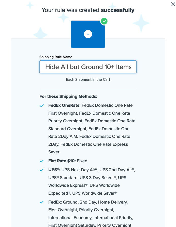The image size is (176, 227).
Task: Select the bold "UPS®:" carrier name
Action: 54,170
